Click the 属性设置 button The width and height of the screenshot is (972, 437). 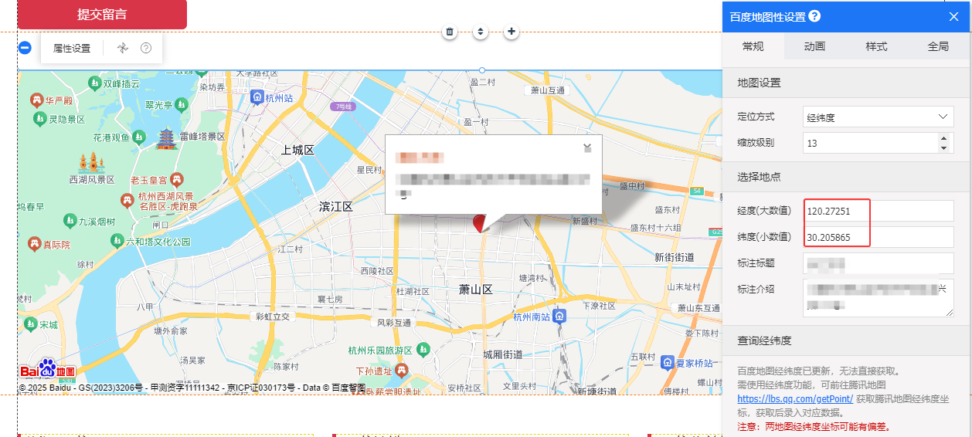point(72,48)
